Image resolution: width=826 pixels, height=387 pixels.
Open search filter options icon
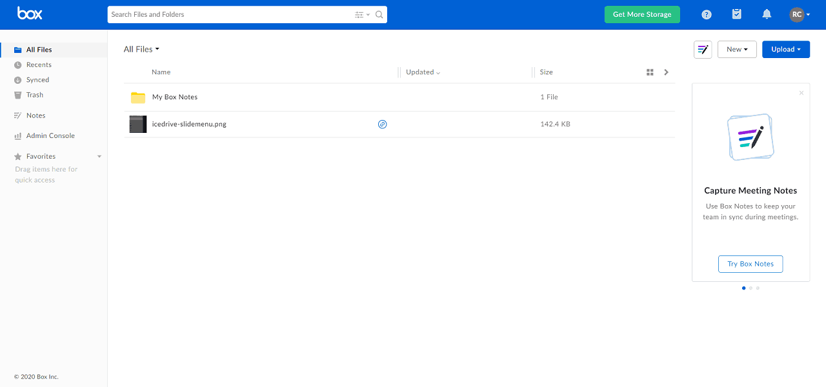click(x=362, y=14)
